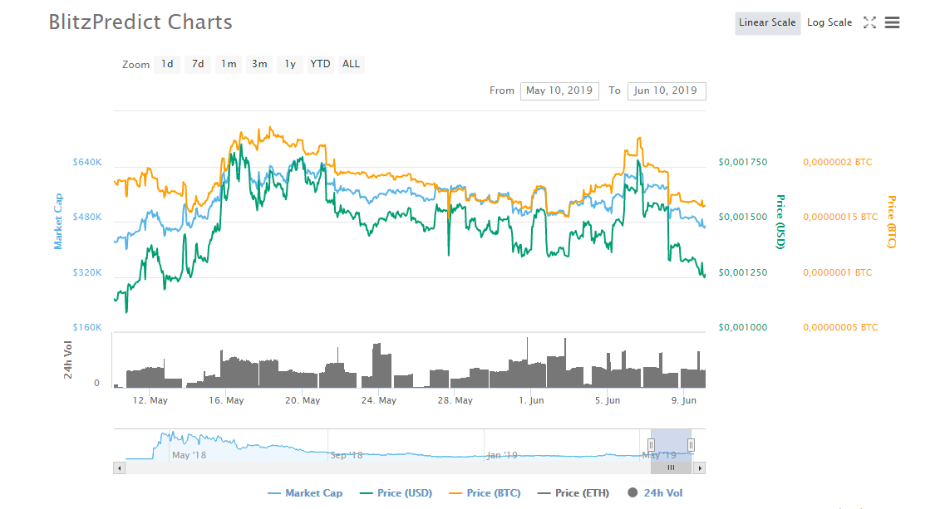950x509 pixels.
Task: Click the $160K market cap label
Action: click(87, 327)
